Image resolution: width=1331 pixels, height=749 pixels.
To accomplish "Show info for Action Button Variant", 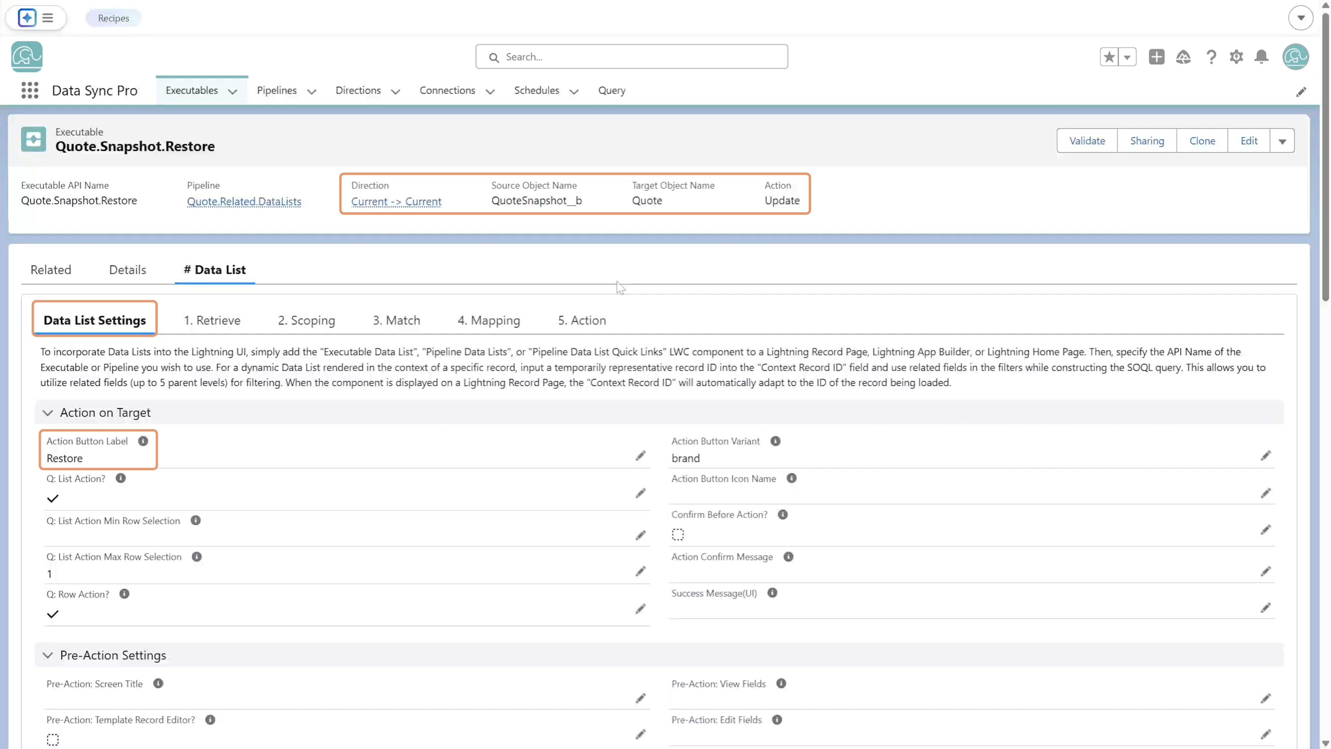I will coord(775,441).
